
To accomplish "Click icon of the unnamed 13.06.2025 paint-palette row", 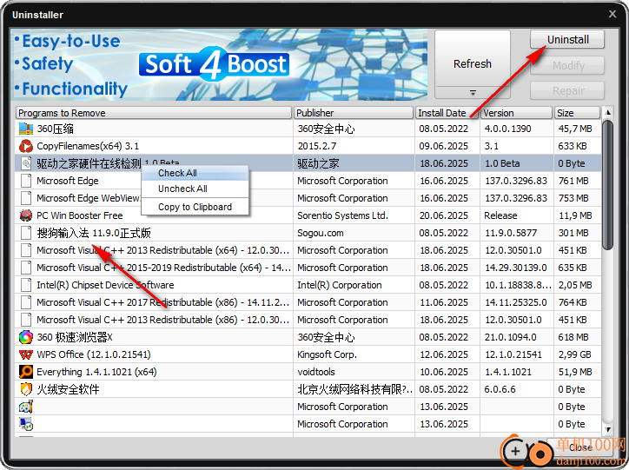I will click(26, 407).
